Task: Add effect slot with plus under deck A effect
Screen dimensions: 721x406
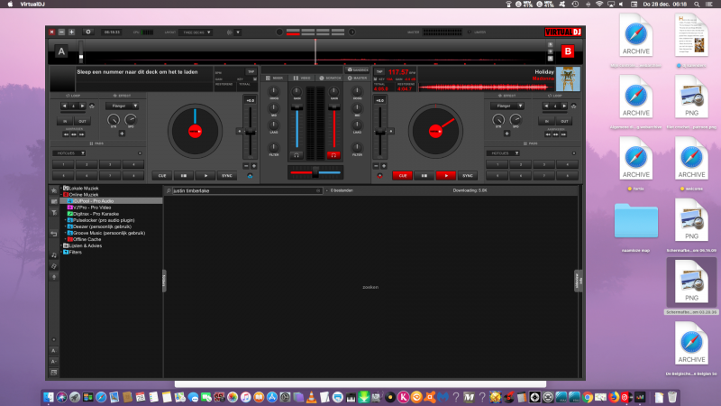Action: [x=122, y=134]
